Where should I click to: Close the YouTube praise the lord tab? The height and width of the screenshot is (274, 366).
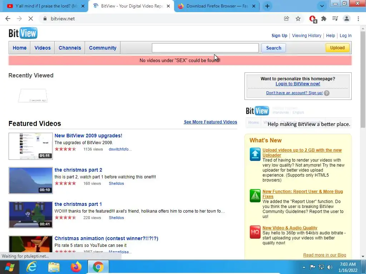point(83,6)
